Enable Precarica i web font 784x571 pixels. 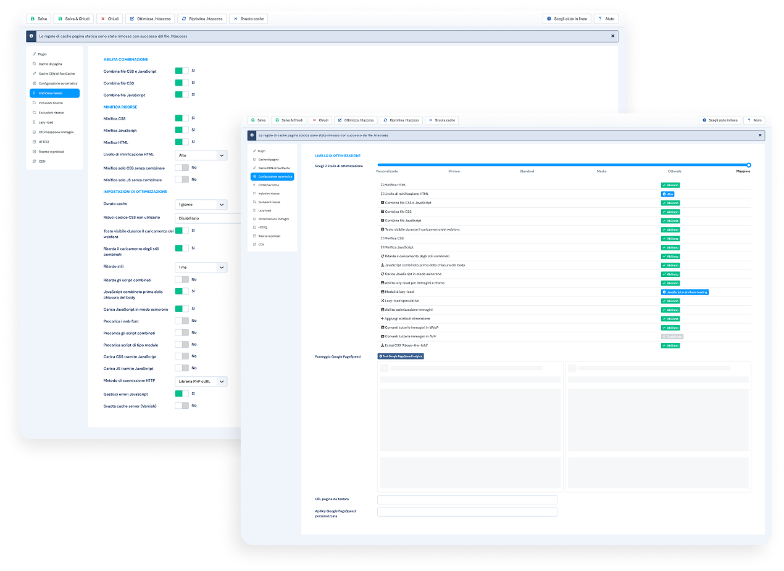(x=180, y=321)
